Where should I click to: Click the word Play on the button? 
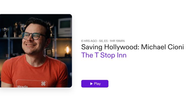tap(97, 84)
